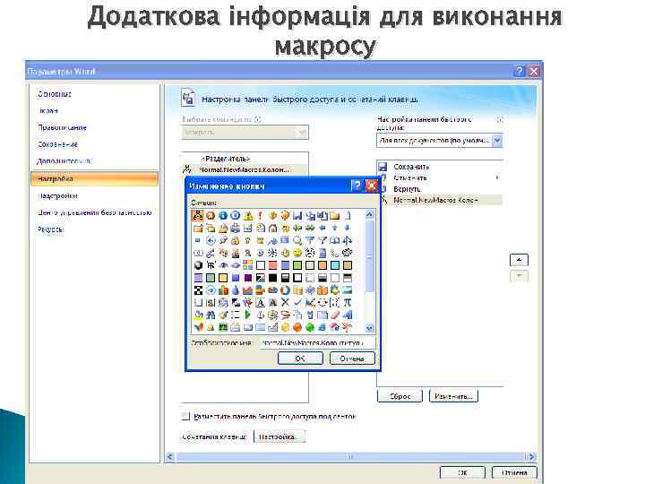The image size is (645, 484).
Task: Click the horizontal scrollbar right arrow
Action: [532, 456]
